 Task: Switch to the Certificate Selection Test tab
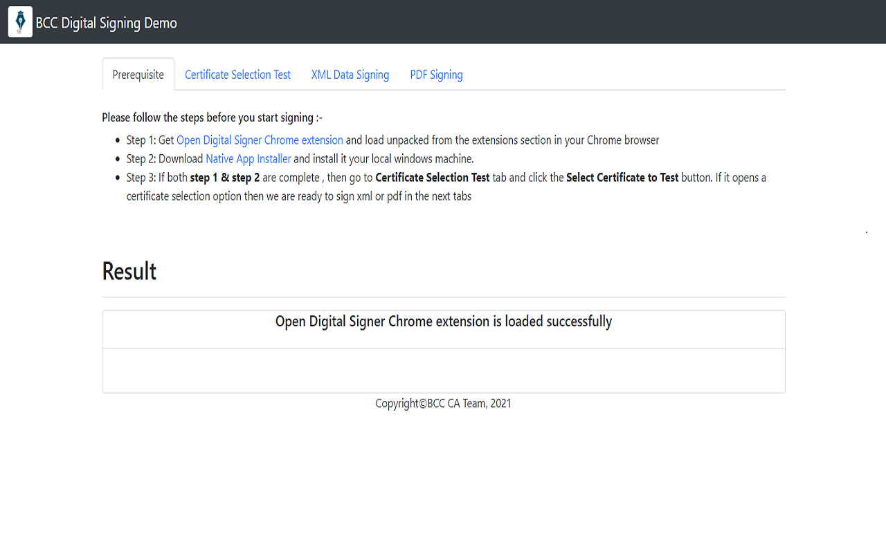point(237,75)
